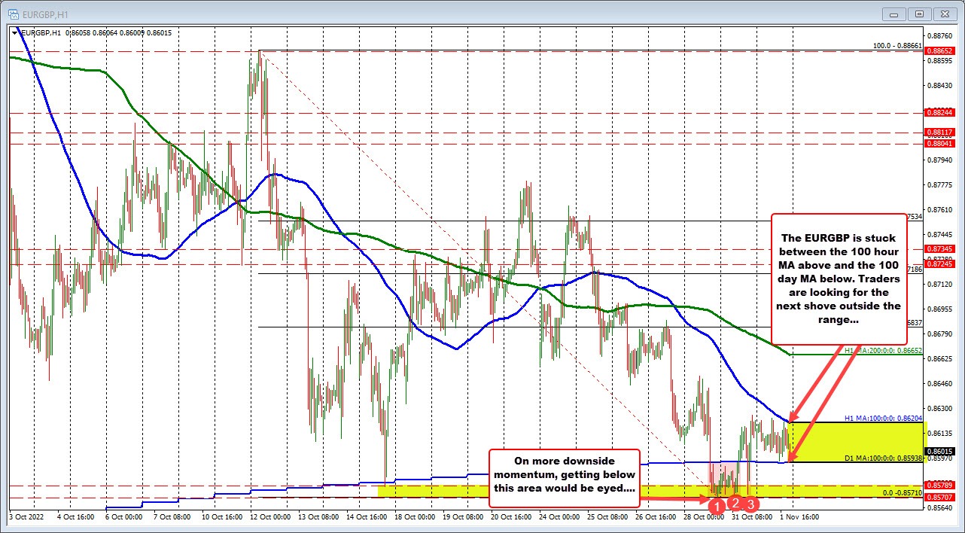The height and width of the screenshot is (533, 965).
Task: Select the 0.85789 red price label
Action: click(x=939, y=485)
